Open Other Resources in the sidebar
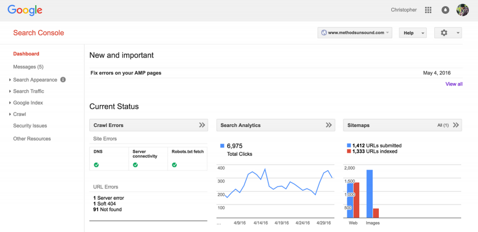The image size is (478, 232). tap(32, 138)
